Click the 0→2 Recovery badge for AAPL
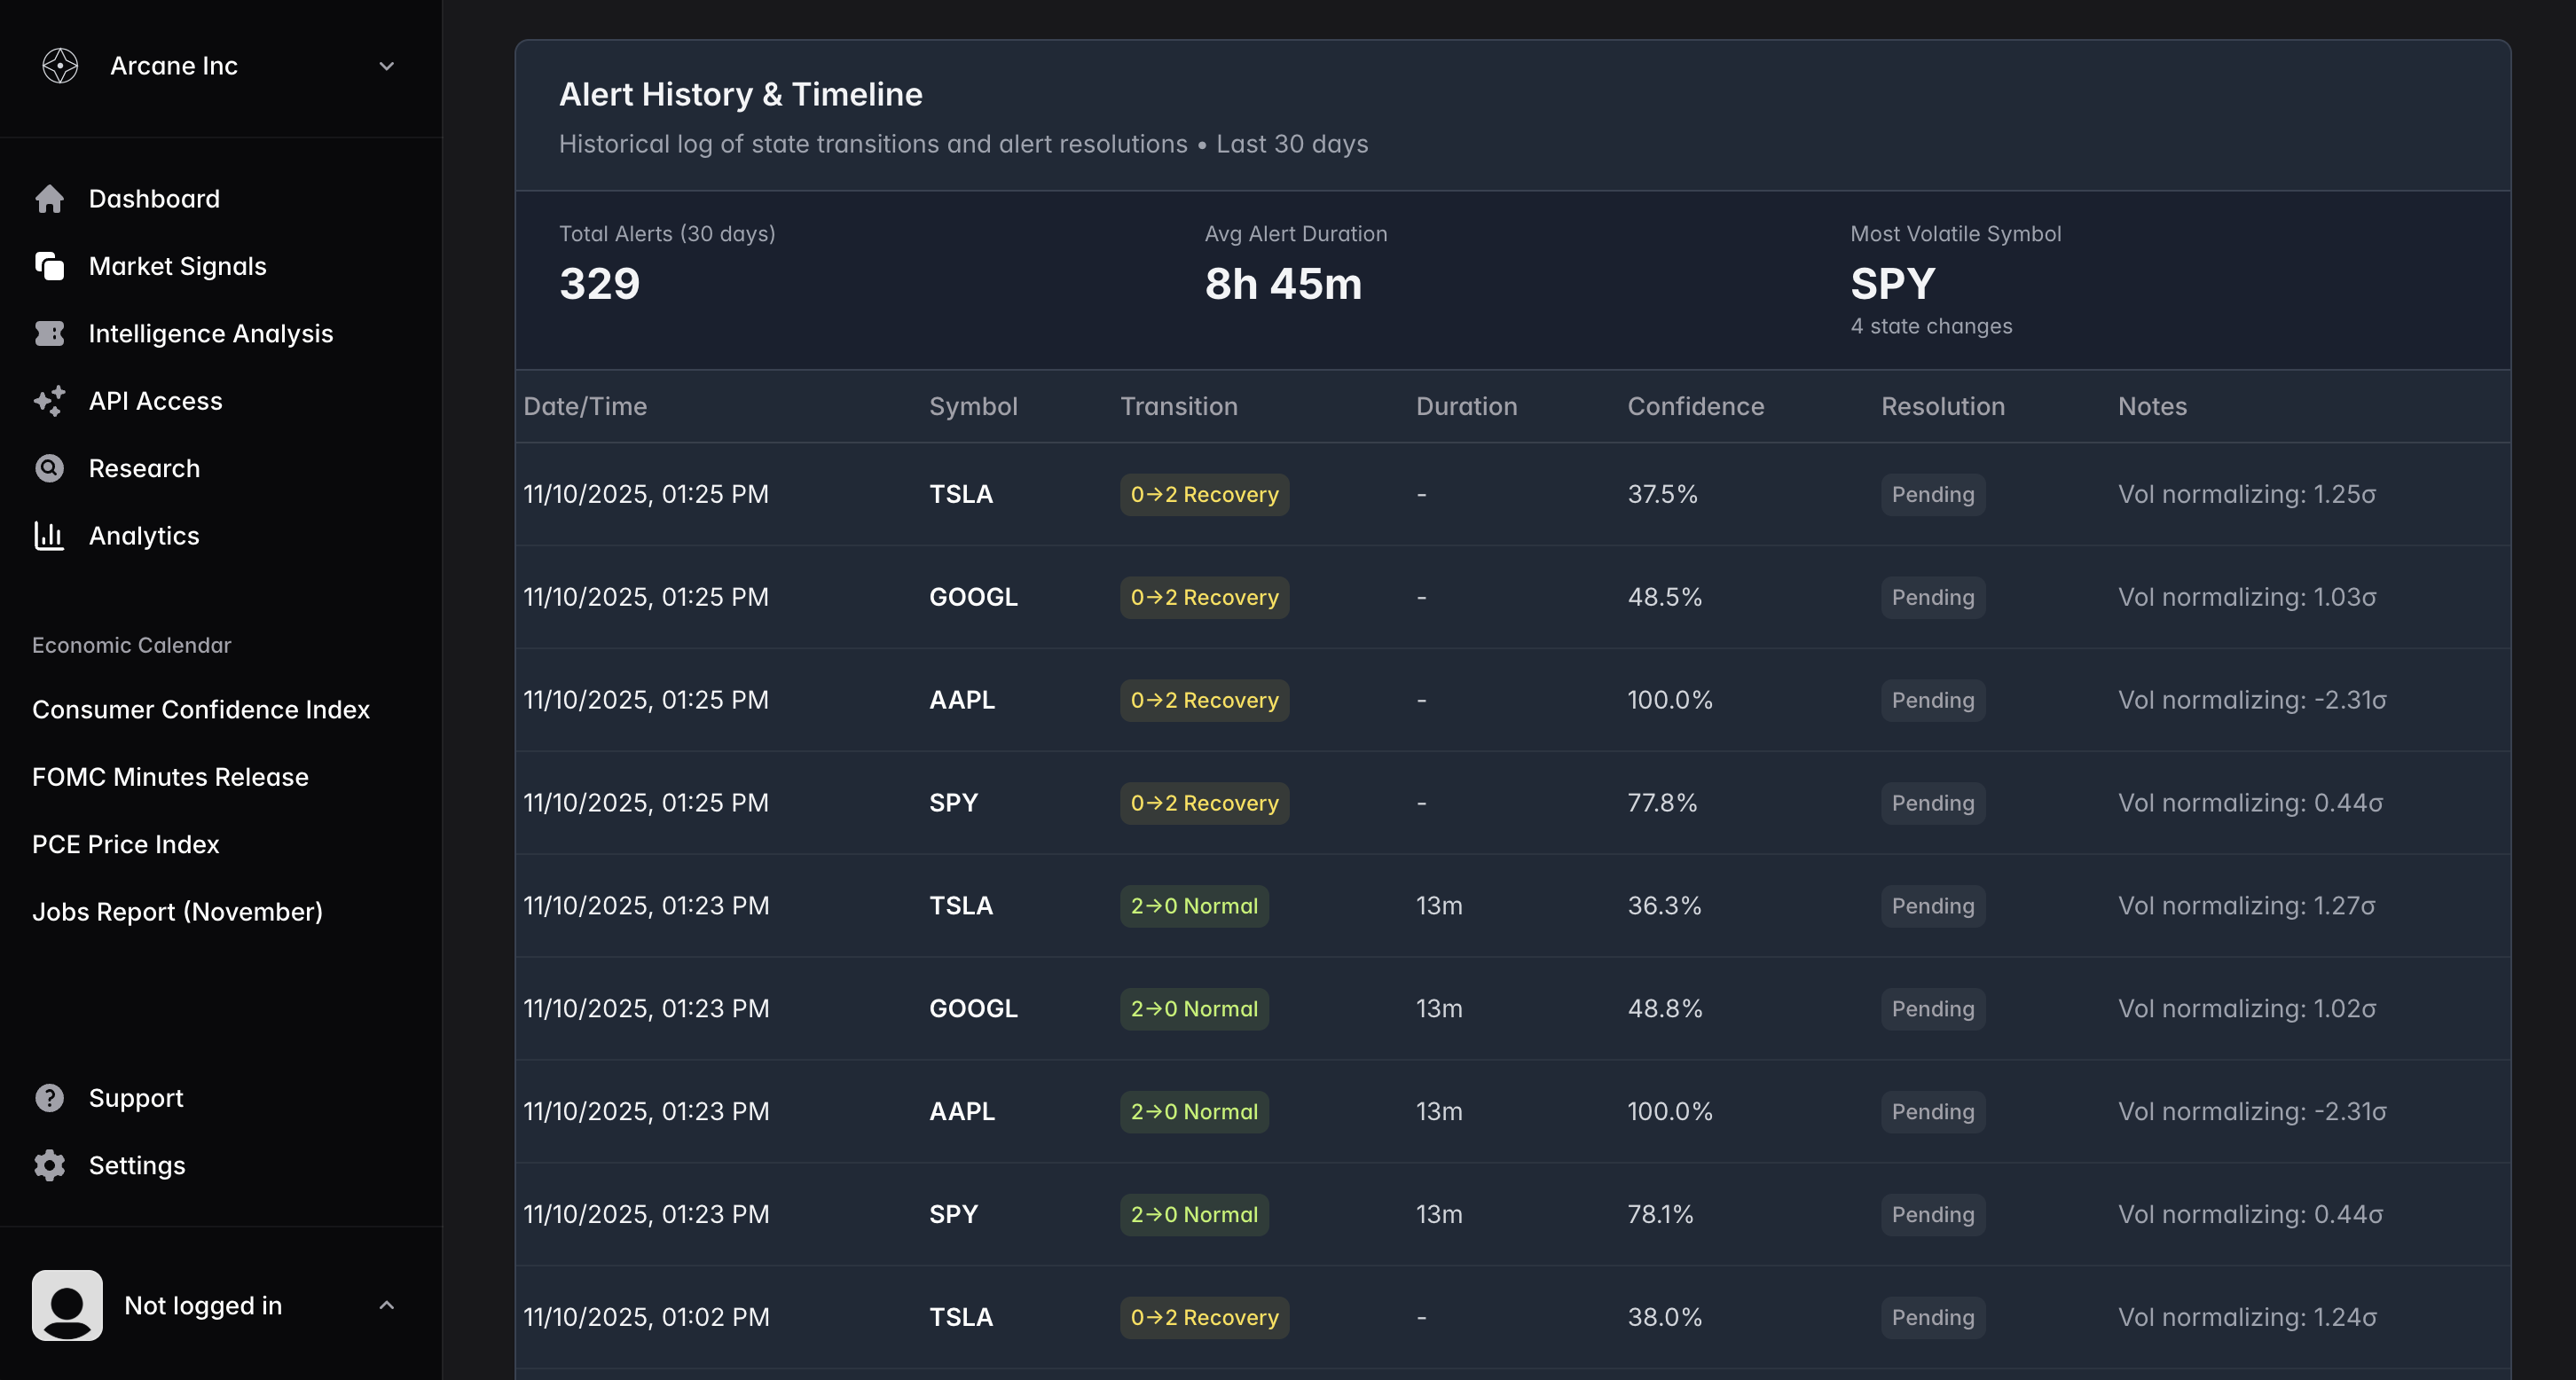 (1204, 700)
